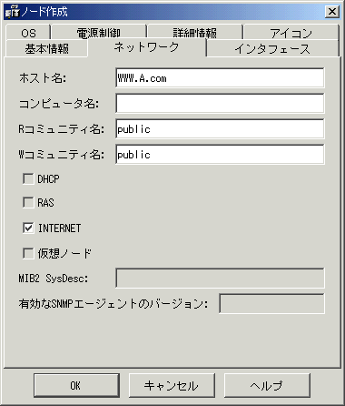This screenshot has width=345, height=406.
Task: Switch to the OS tab
Action: coord(28,33)
